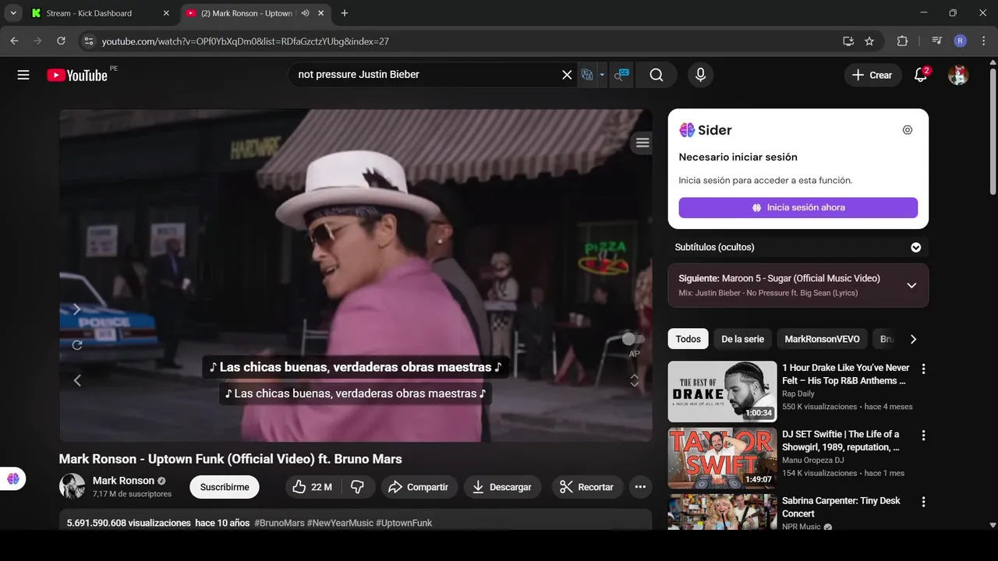The height and width of the screenshot is (561, 998).
Task: Click the magnifier search button
Action: (x=656, y=75)
